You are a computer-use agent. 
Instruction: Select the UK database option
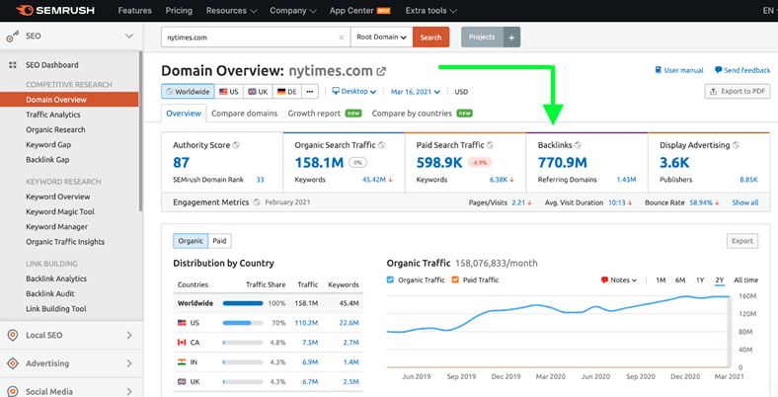coord(258,91)
